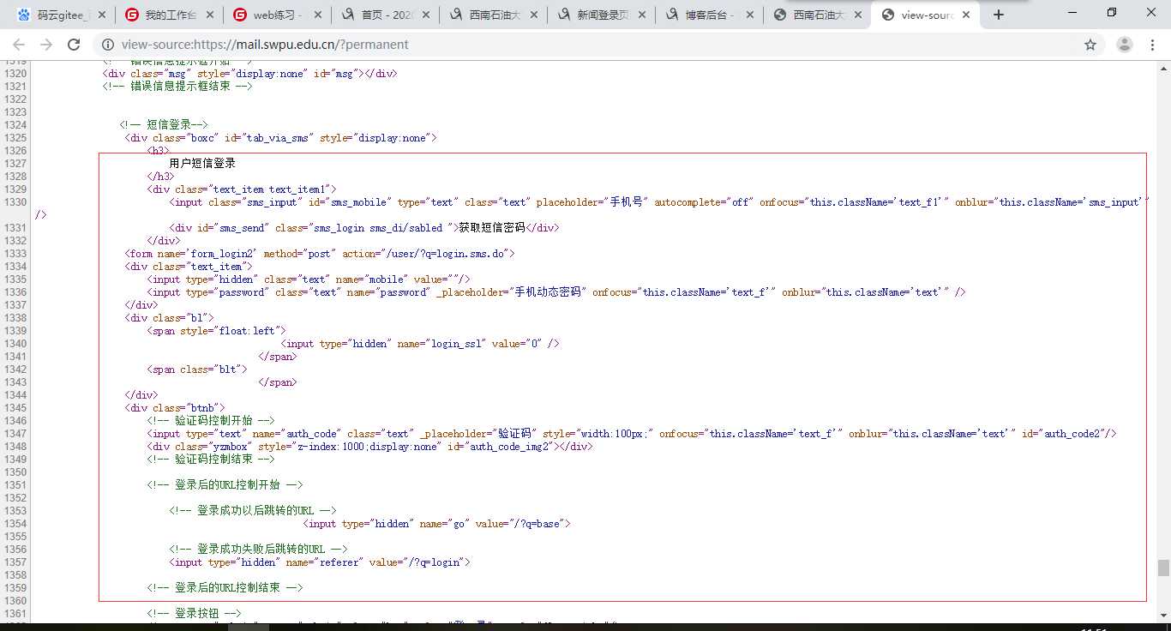Image resolution: width=1171 pixels, height=631 pixels.
Task: Click the "/?q=login" value
Action: click(435, 562)
